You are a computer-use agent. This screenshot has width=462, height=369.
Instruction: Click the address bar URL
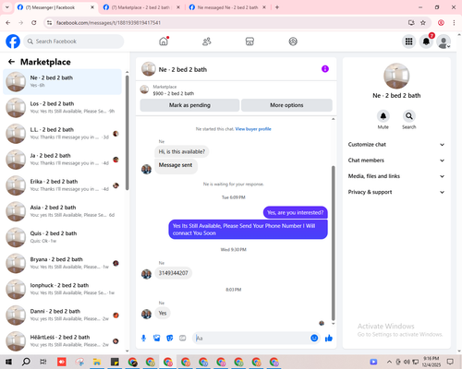[x=108, y=23]
